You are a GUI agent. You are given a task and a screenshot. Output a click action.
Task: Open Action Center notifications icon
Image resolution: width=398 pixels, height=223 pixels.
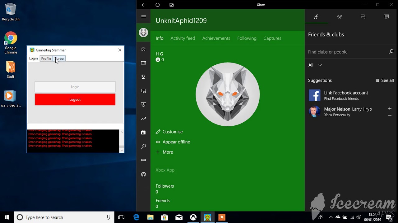coord(390,218)
